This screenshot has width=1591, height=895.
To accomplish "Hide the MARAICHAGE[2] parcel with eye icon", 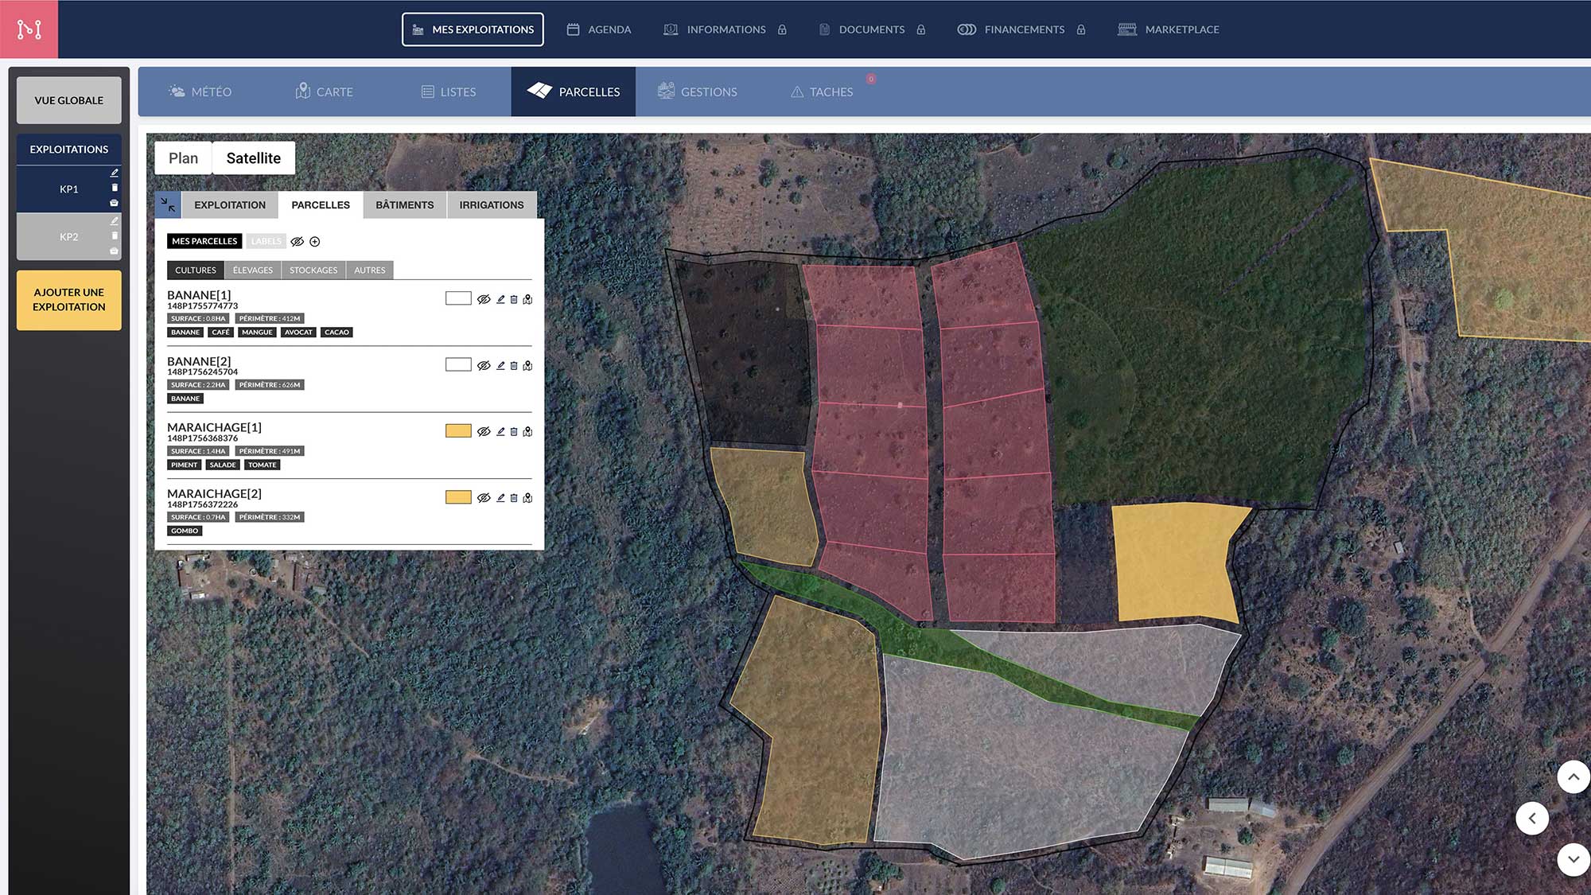I will tap(484, 498).
